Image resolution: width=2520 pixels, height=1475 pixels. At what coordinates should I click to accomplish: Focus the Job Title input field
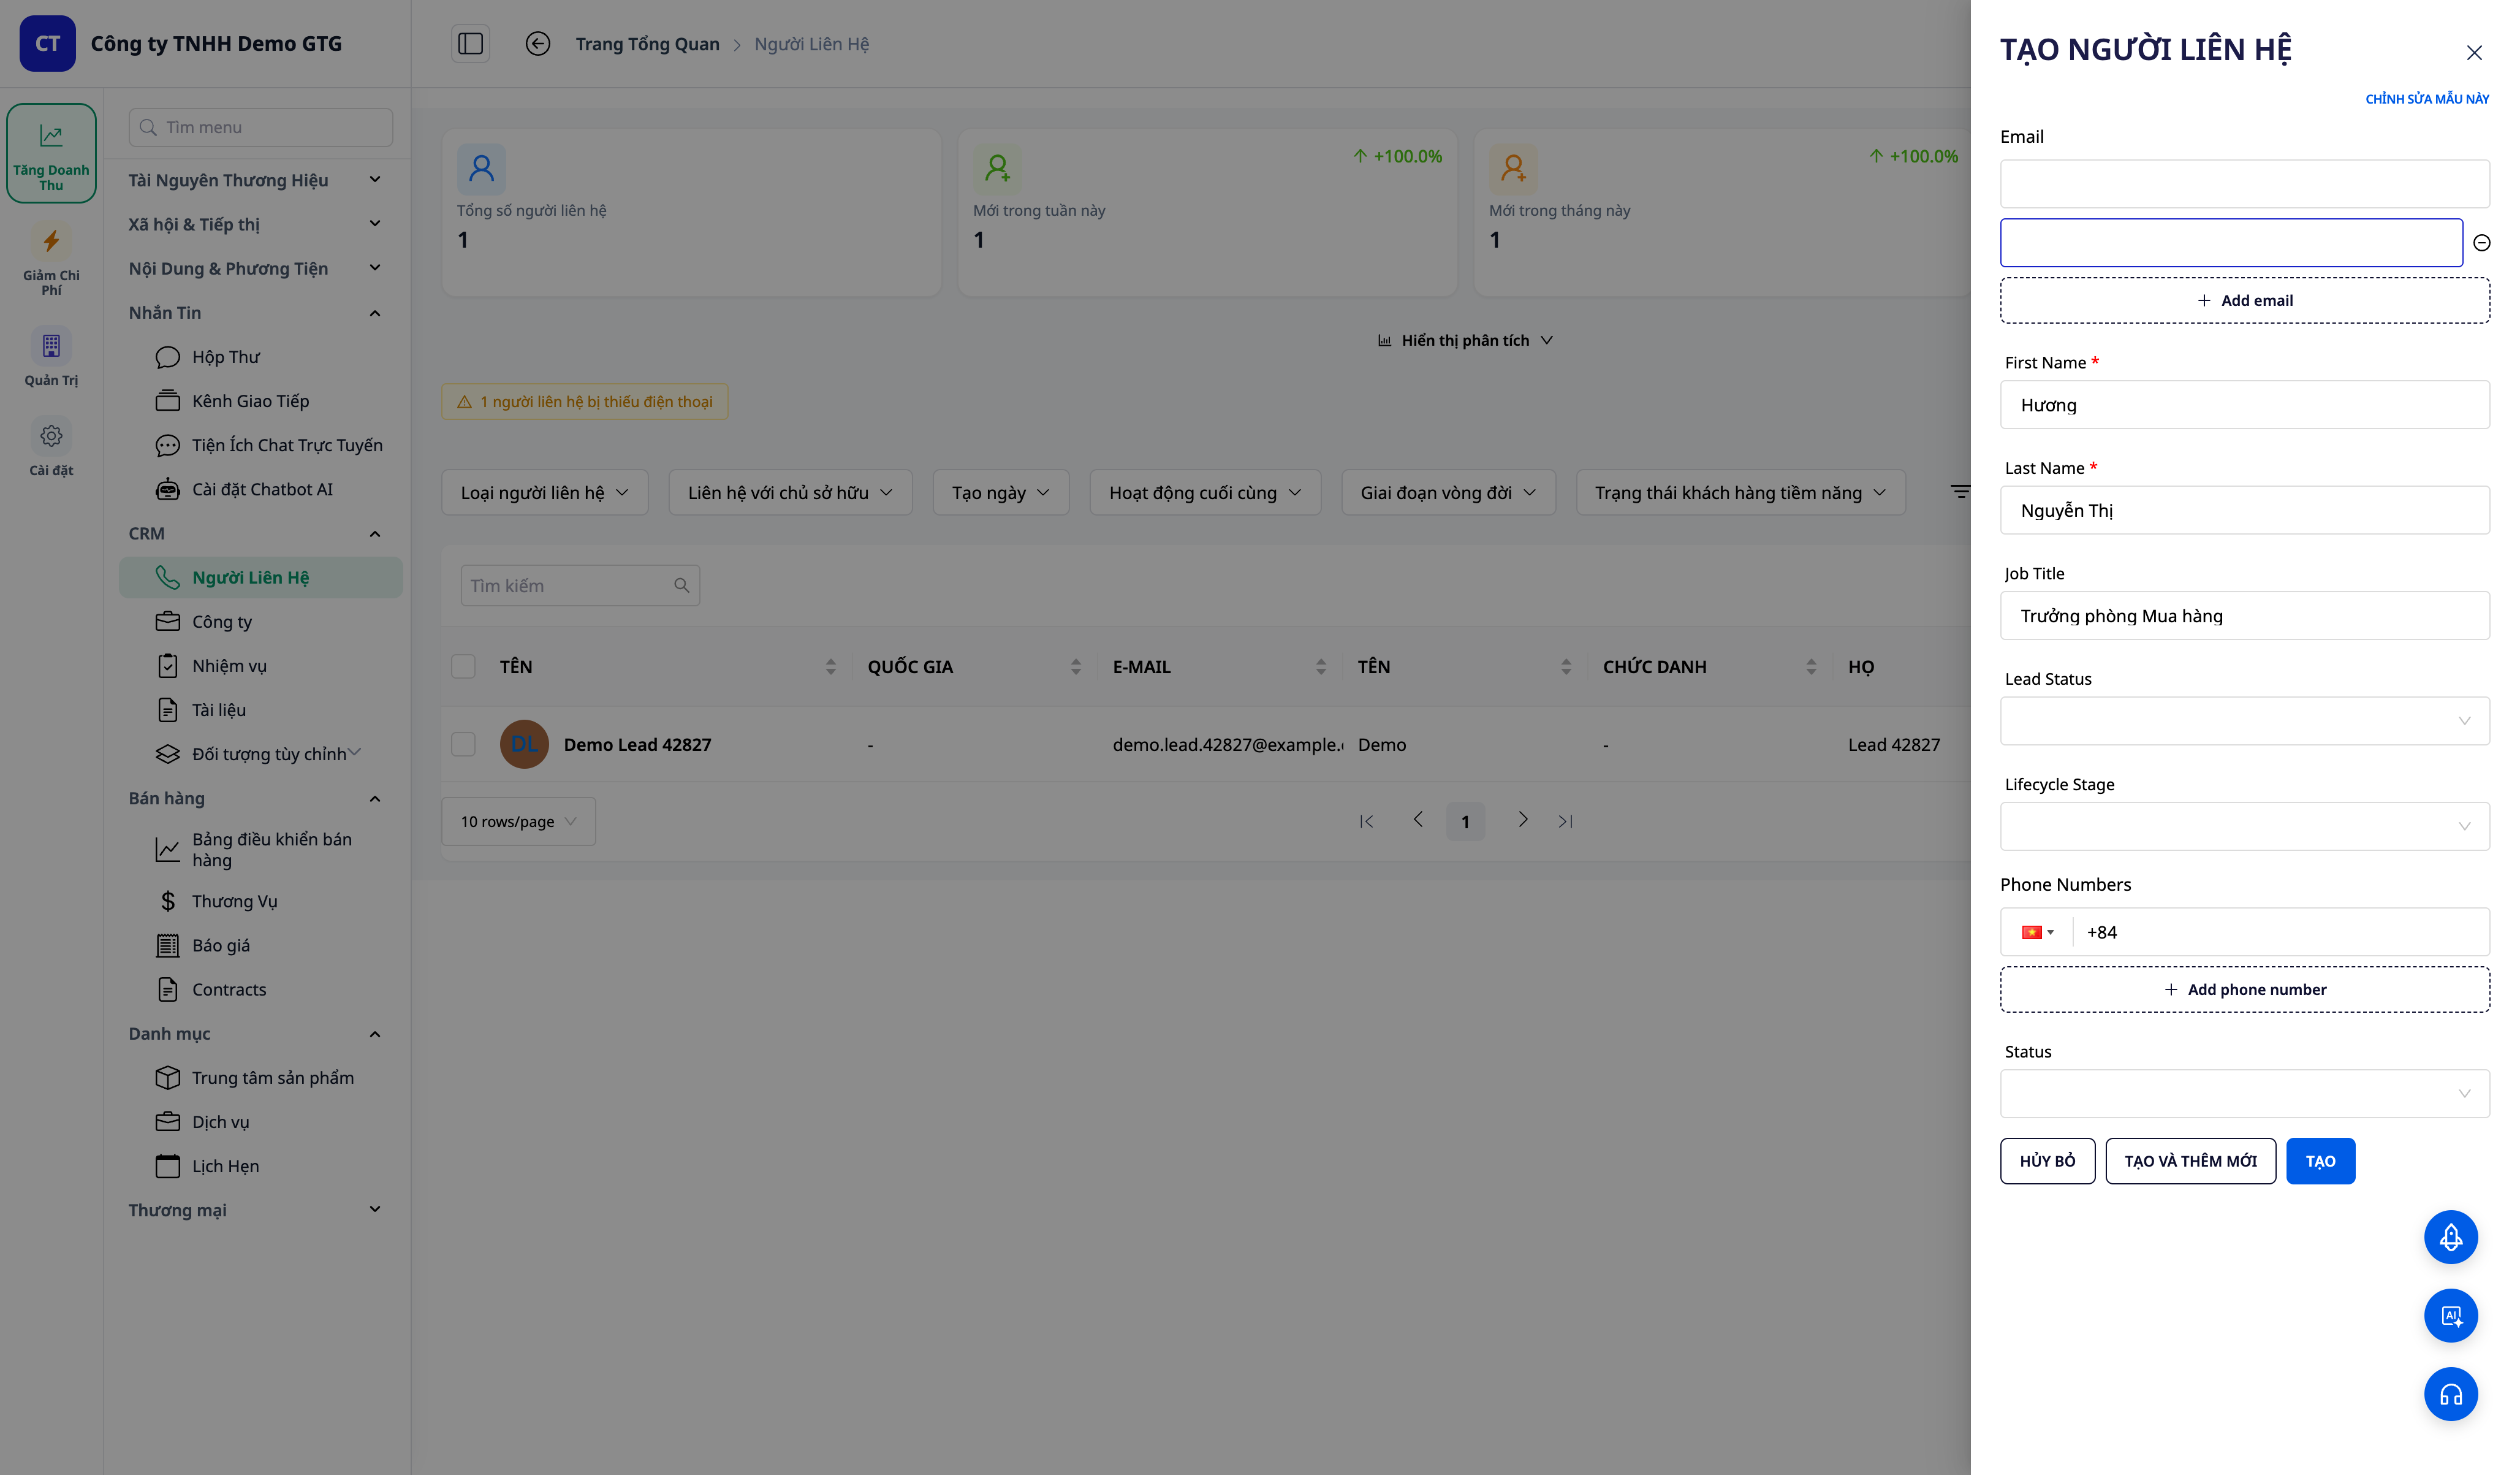(2244, 616)
